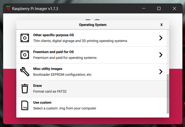Click the Raspberry Pi logo in title bar
The height and width of the screenshot is (127, 185).
pos(8,9)
